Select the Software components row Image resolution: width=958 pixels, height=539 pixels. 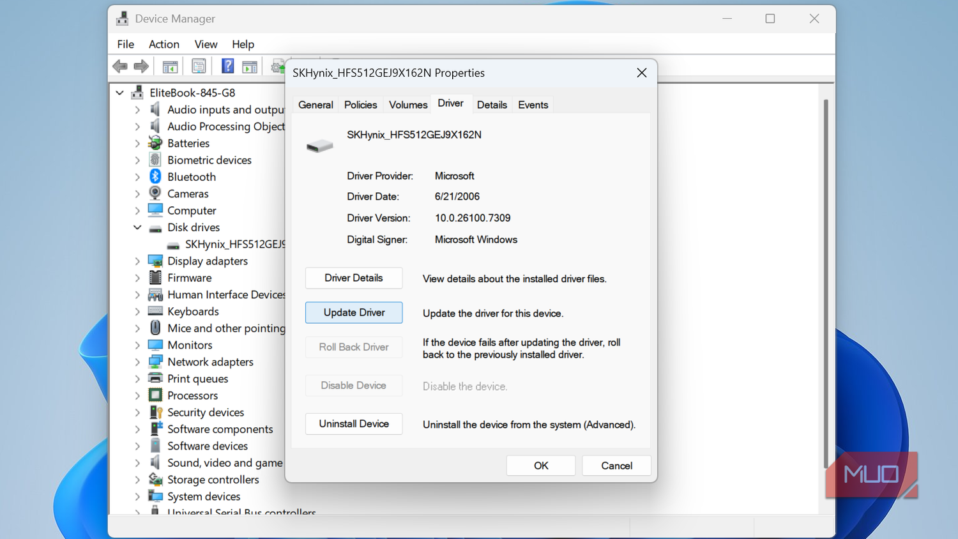tap(211, 429)
